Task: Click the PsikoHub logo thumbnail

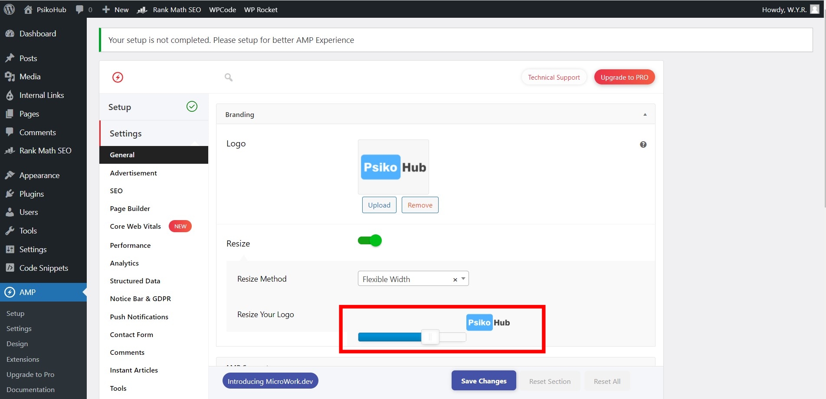Action: point(393,167)
